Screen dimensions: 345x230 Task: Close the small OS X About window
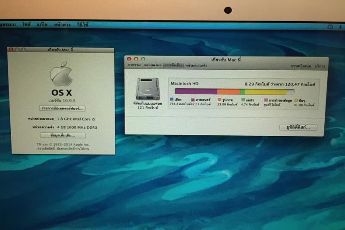[11, 50]
